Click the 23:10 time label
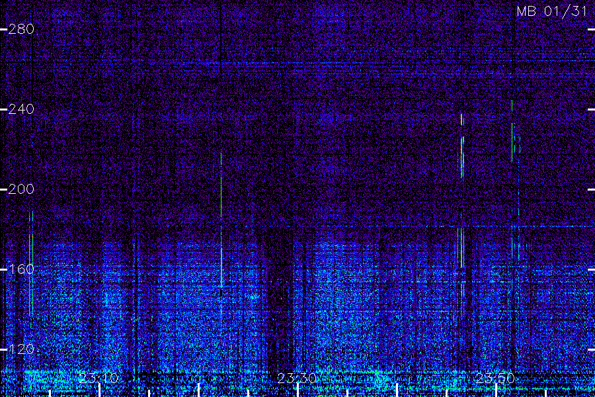Screen dimensions: 595x397 pos(99,378)
